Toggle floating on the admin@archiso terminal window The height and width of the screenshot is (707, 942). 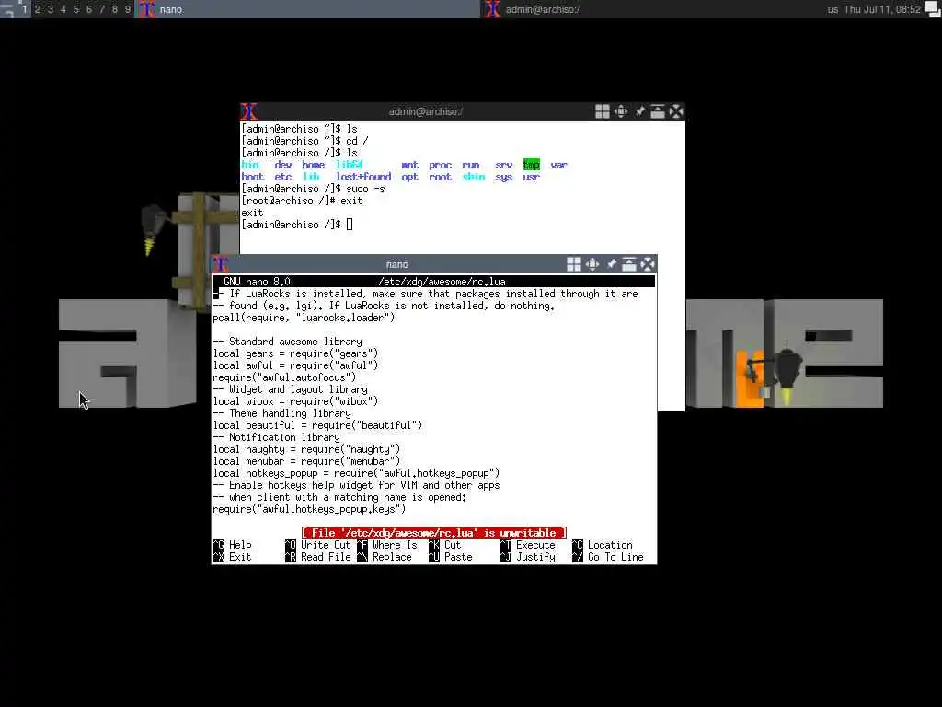pyautogui.click(x=602, y=111)
